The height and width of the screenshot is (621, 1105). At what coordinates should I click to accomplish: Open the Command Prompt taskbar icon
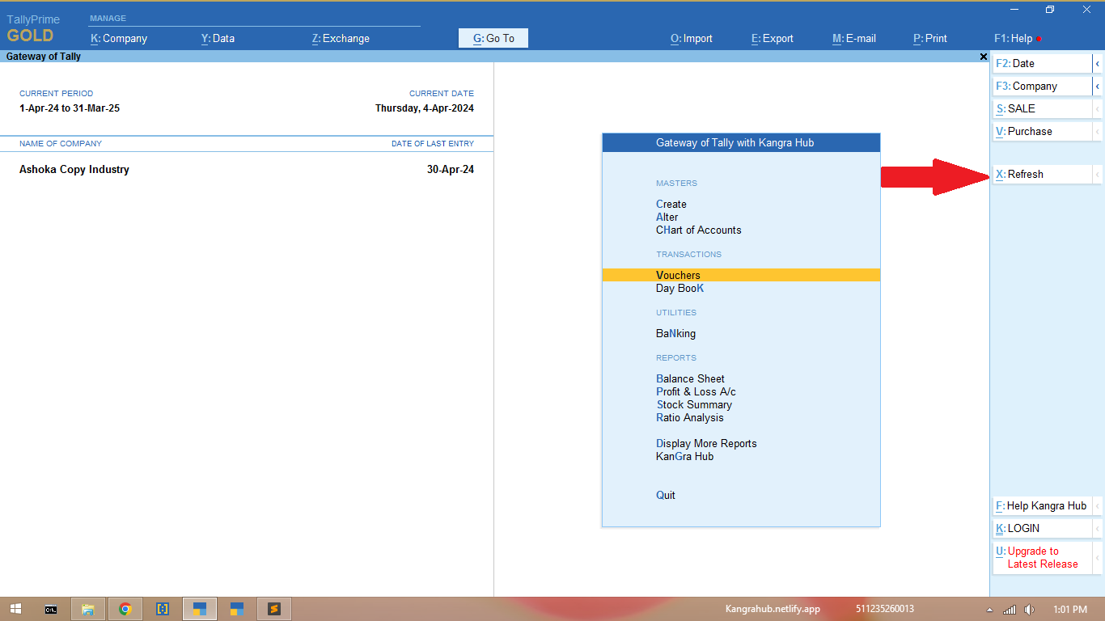51,609
